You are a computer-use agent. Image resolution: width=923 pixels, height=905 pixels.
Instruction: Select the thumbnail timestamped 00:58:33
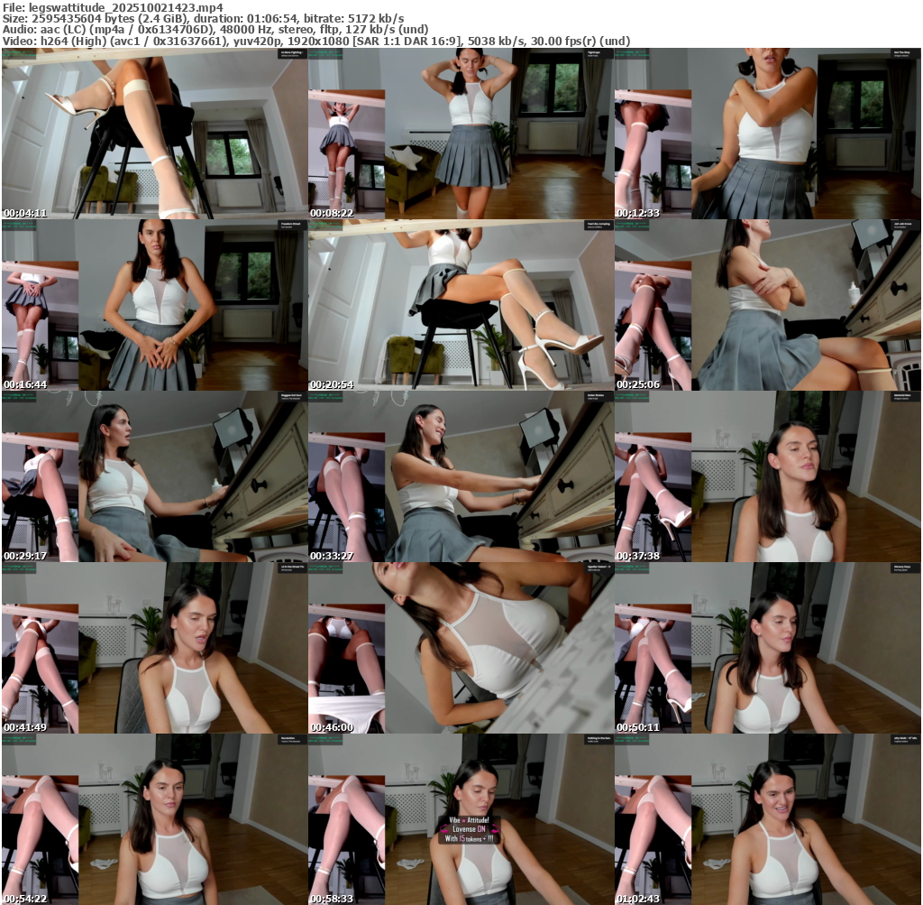(461, 819)
